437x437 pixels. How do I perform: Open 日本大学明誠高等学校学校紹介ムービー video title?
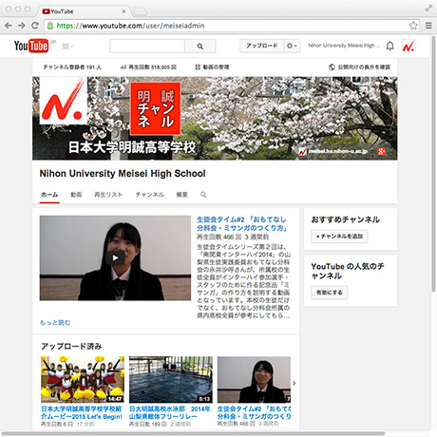[x=82, y=412]
